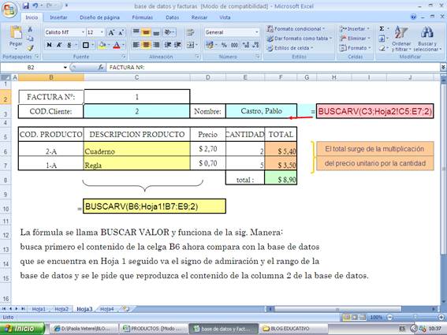Open text orientation options
This screenshot has height=335, width=447.
[x=169, y=32]
